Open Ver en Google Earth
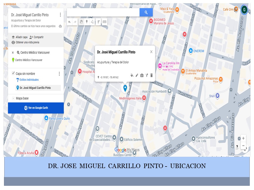 pyautogui.click(x=36, y=108)
